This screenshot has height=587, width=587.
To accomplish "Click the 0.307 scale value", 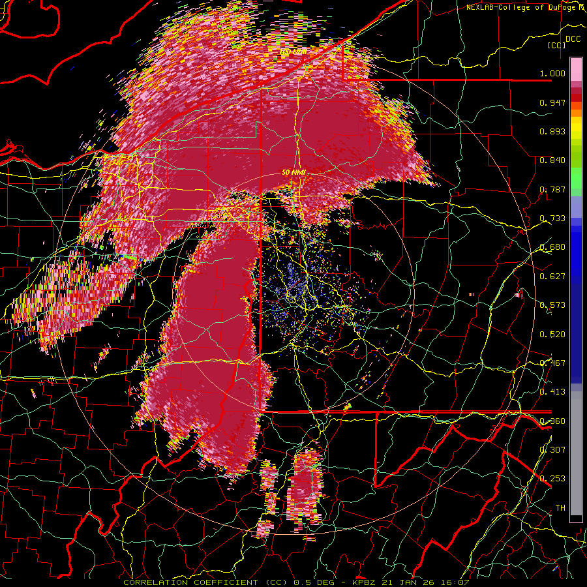I will [552, 449].
